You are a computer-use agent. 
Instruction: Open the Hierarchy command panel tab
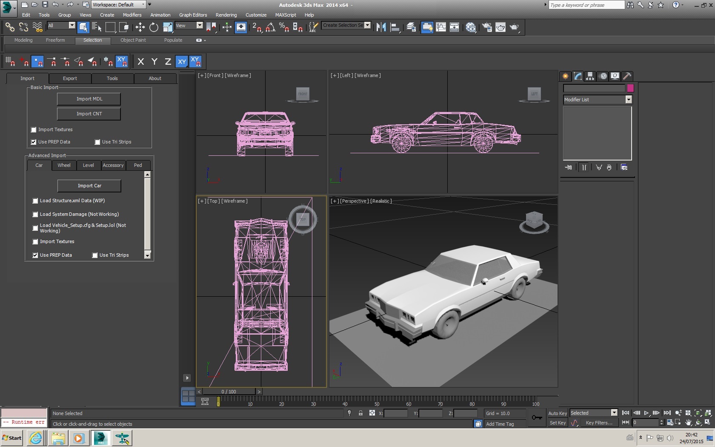[x=590, y=76]
